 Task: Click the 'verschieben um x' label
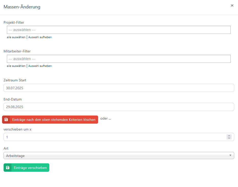pyautogui.click(x=18, y=129)
